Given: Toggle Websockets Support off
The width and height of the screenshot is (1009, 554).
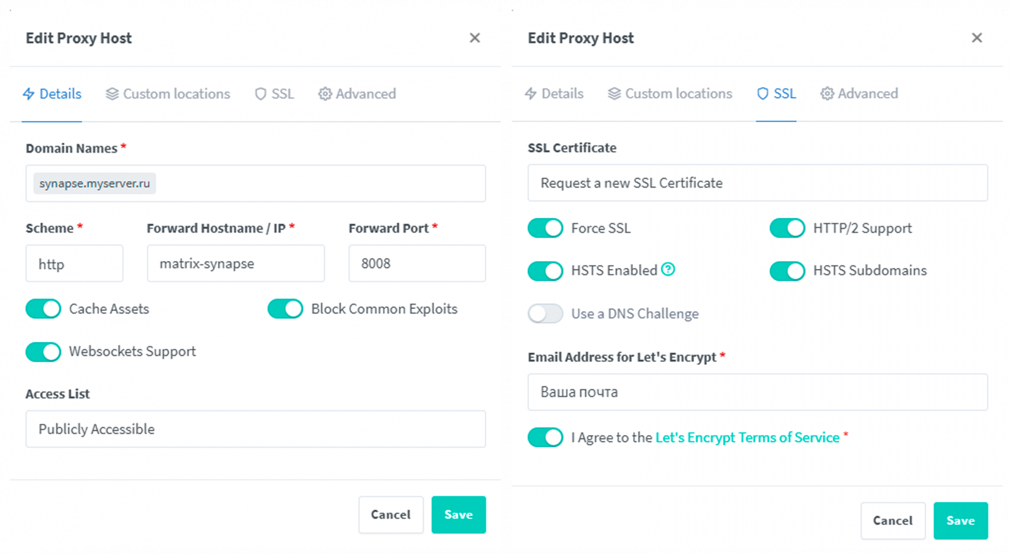Looking at the screenshot, I should coord(43,352).
